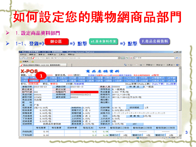Click the [PgDn下筆] link
The image size is (196, 147).
(x=158, y=84)
